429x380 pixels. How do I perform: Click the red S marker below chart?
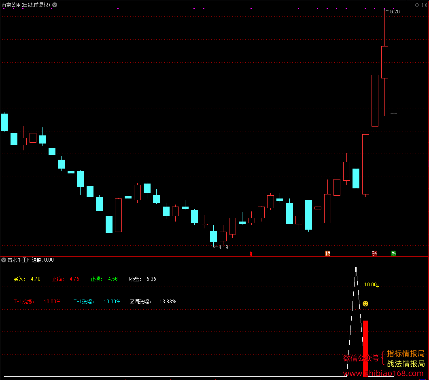point(251,254)
